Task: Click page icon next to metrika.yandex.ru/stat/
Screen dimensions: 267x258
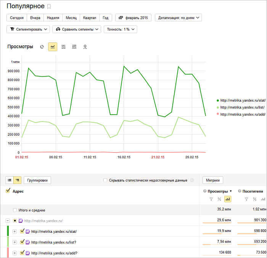Action: (28, 232)
